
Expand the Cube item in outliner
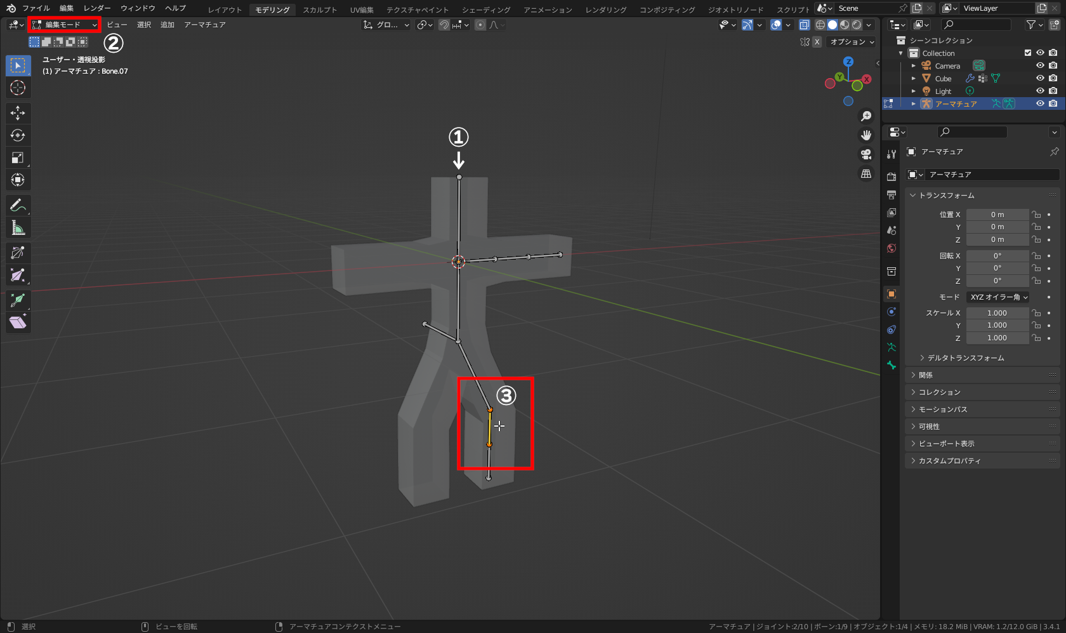point(914,78)
